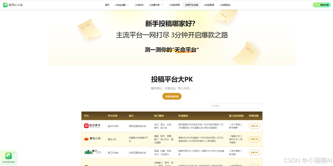The width and height of the screenshot is (333, 166).
Task: Click the green desktop app icon
Action: tap(9, 156)
